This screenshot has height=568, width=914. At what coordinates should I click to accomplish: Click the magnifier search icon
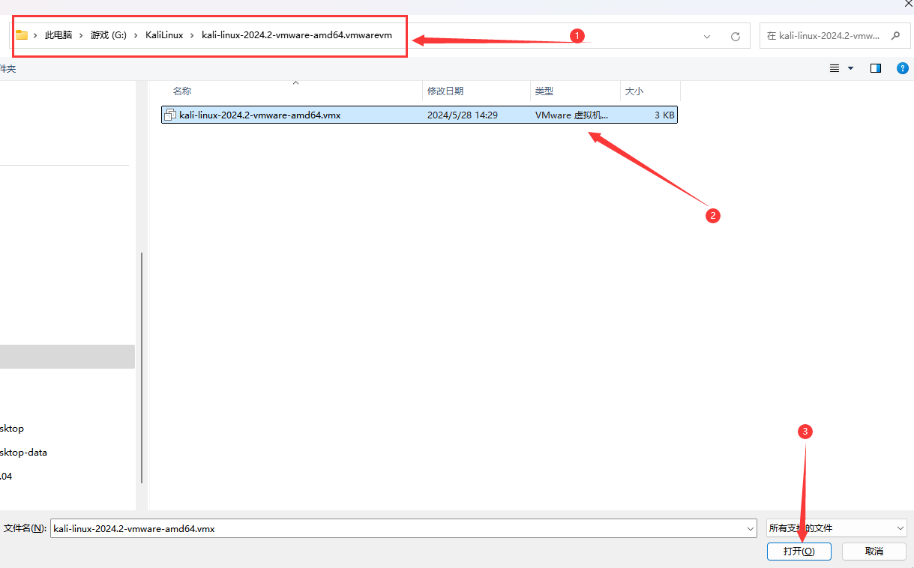(x=895, y=35)
